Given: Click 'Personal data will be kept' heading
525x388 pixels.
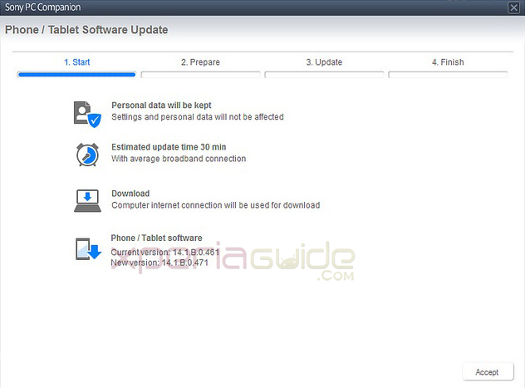Looking at the screenshot, I should click(x=161, y=106).
